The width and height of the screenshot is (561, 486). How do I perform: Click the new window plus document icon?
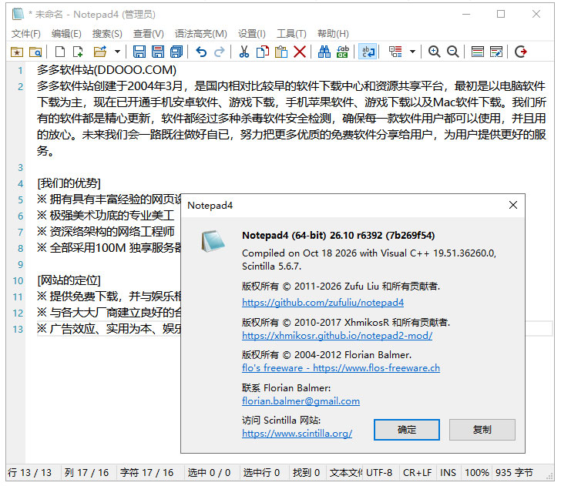(x=78, y=52)
